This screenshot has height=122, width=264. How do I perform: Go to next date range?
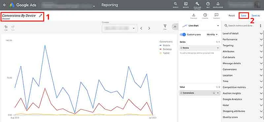149,28
